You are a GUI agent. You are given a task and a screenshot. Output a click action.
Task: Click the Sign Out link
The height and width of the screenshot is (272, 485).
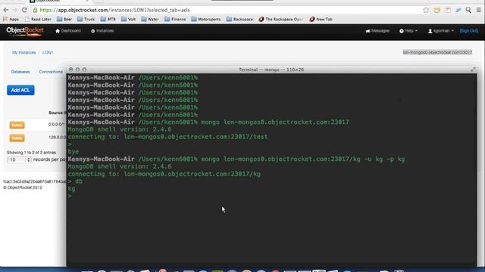[469, 31]
